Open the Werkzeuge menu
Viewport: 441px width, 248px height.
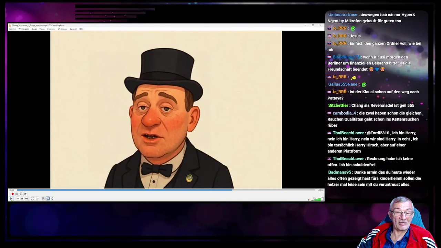point(62,29)
